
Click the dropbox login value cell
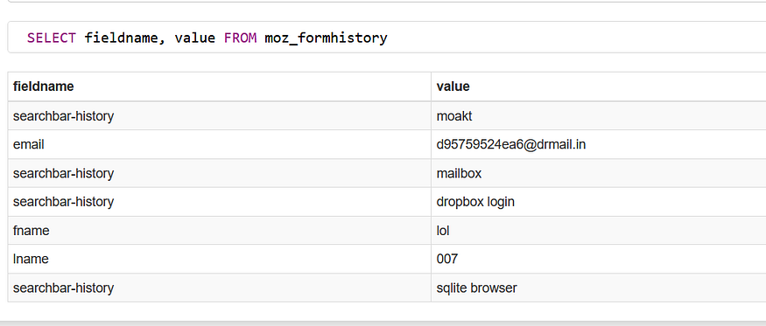(599, 202)
